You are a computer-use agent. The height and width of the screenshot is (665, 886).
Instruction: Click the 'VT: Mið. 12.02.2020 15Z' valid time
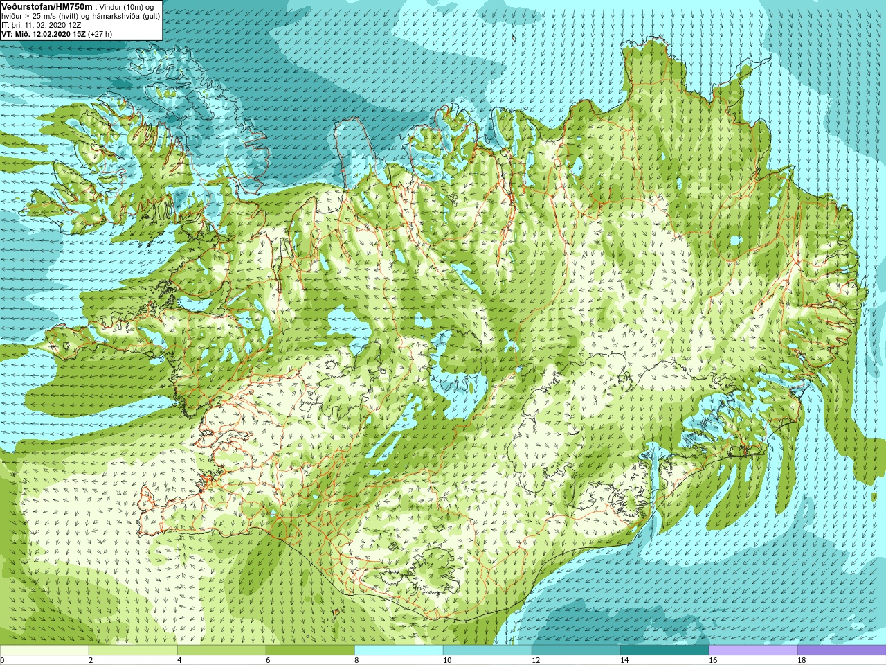tap(44, 33)
